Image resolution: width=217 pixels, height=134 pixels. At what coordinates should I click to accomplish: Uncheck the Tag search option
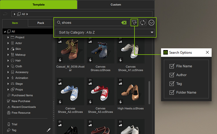coord(172,84)
